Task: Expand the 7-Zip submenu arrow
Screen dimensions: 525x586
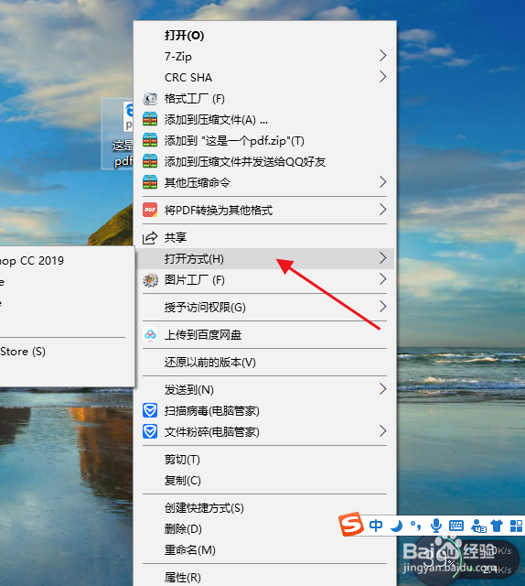Action: (x=382, y=56)
